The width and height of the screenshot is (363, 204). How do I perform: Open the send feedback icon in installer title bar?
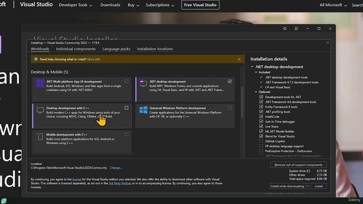(296, 28)
